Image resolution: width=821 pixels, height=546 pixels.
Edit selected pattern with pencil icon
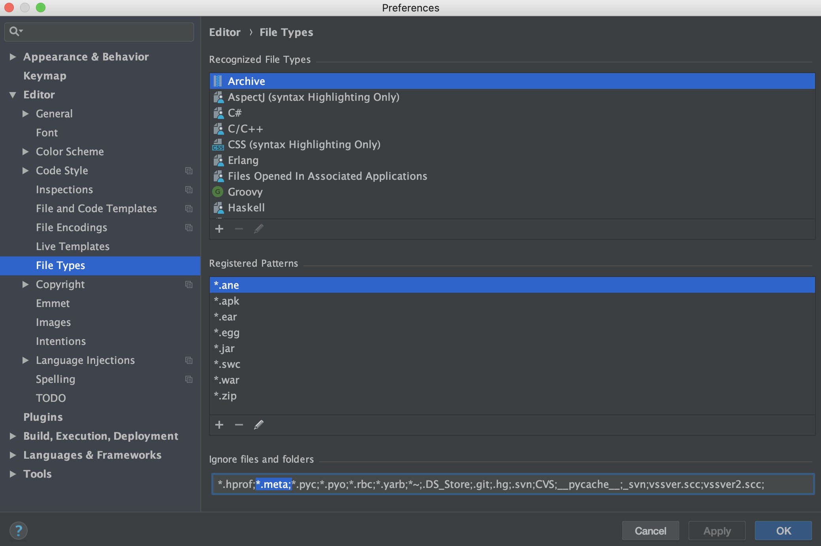pos(259,425)
